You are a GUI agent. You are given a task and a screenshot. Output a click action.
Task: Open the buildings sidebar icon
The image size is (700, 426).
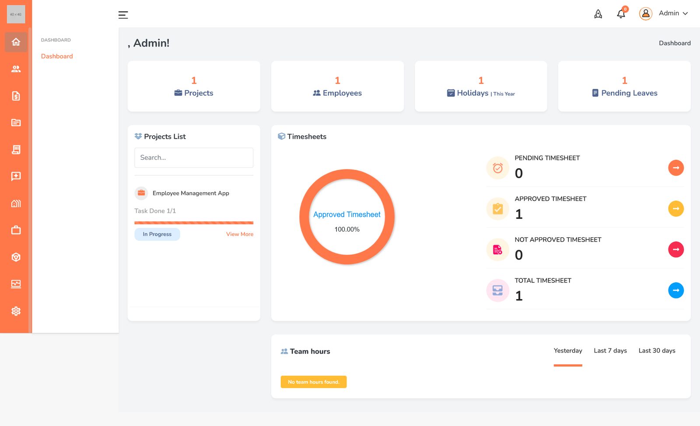16,204
